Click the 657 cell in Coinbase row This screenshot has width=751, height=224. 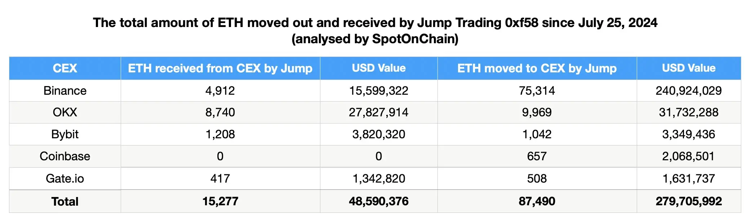pyautogui.click(x=537, y=156)
